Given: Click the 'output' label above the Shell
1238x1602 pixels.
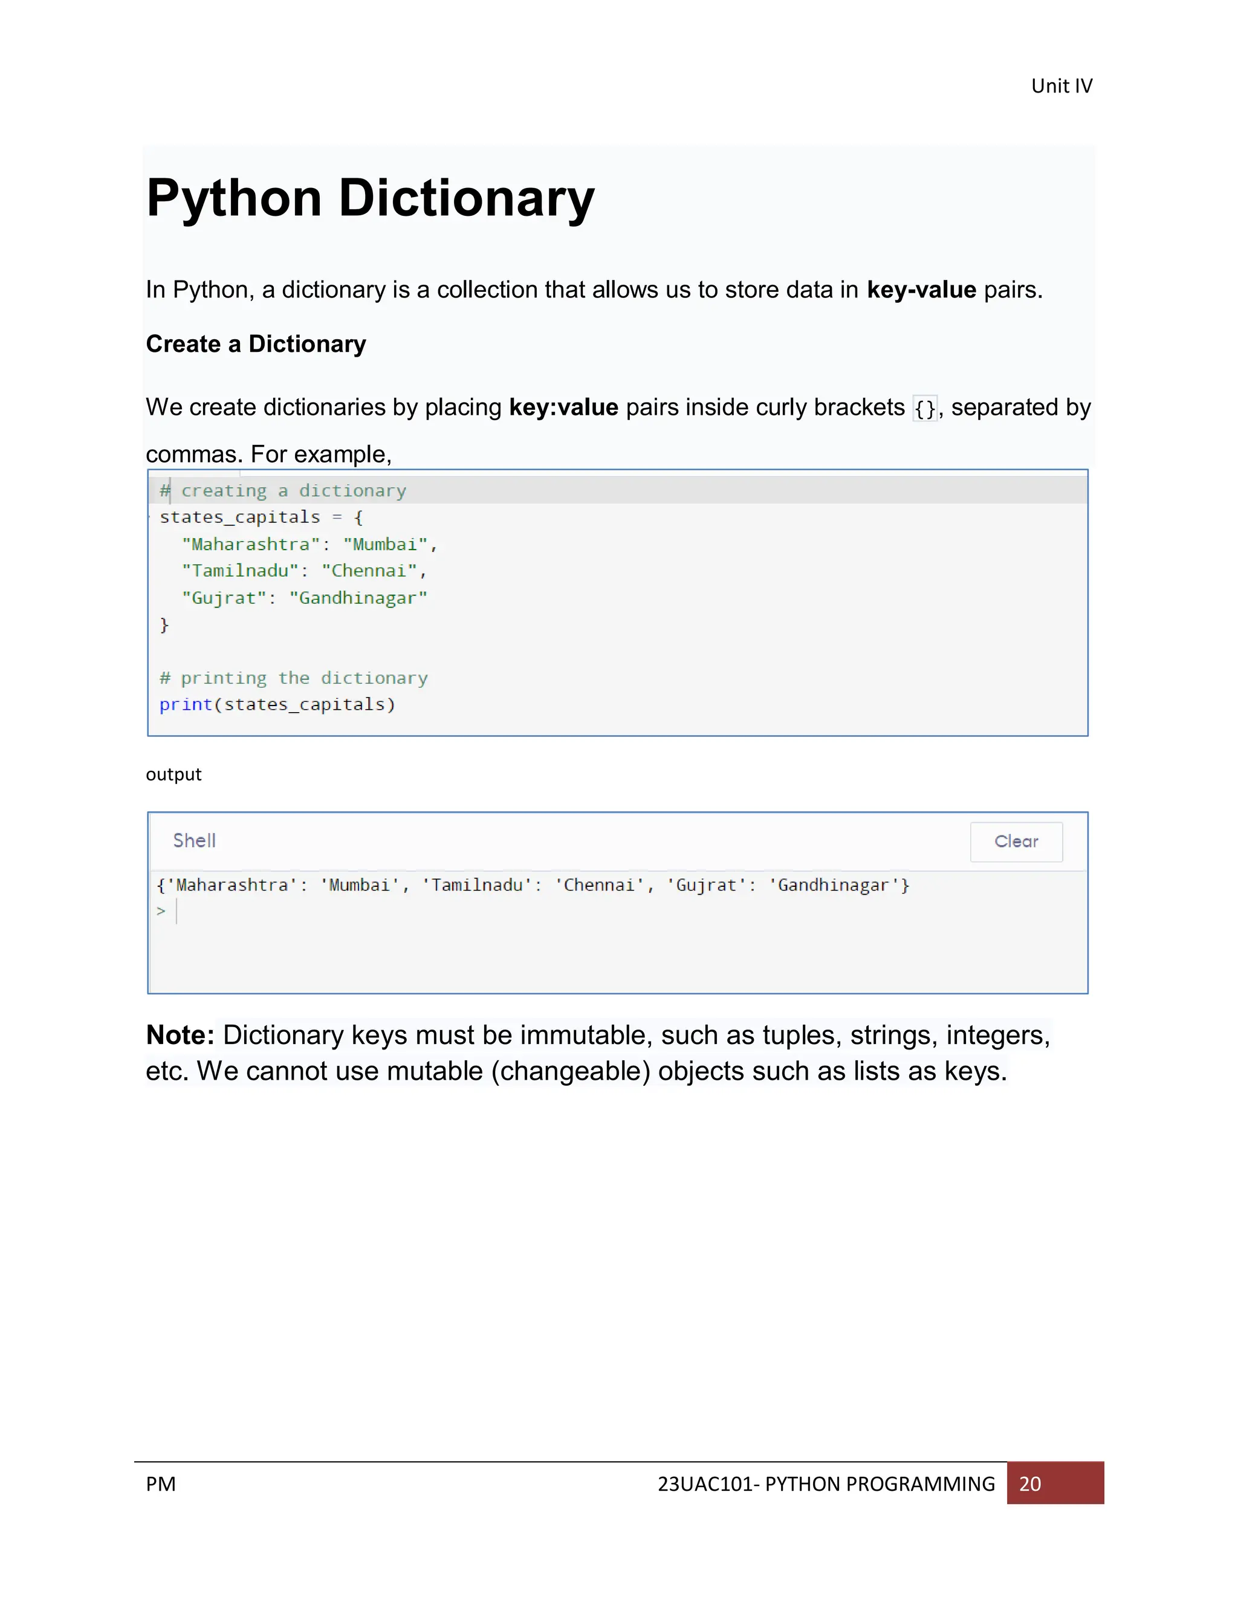Looking at the screenshot, I should (174, 774).
